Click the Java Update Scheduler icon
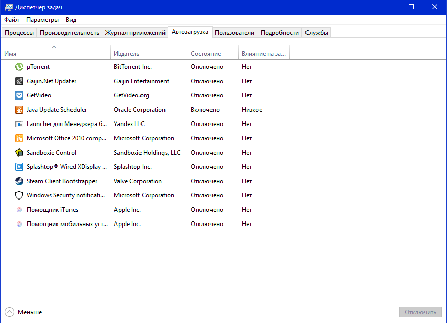The height and width of the screenshot is (323, 447). point(19,110)
